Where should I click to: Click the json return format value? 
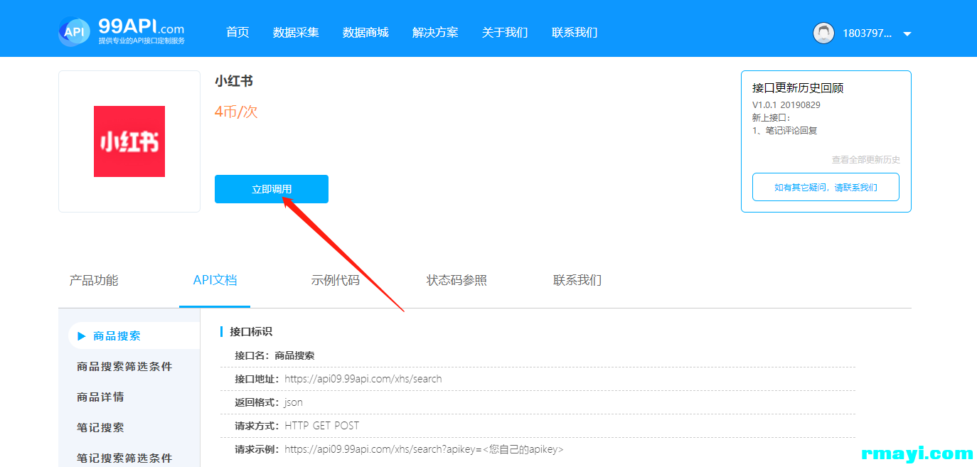click(x=294, y=402)
